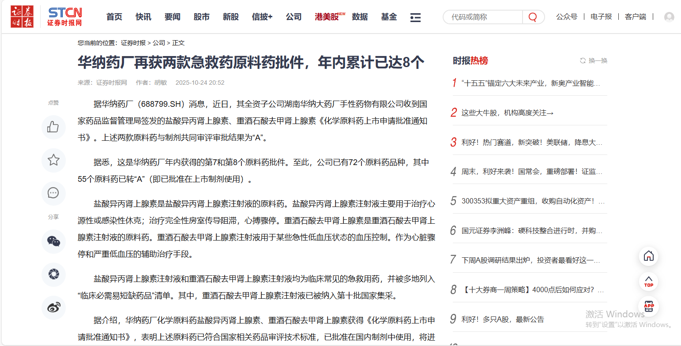
Task: Like the article via the thumbs-up icon
Action: [53, 127]
